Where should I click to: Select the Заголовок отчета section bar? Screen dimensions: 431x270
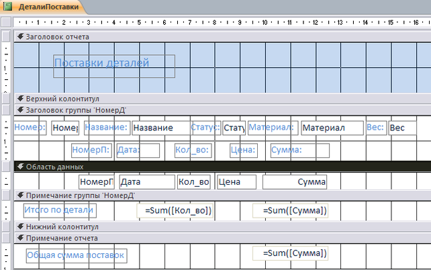(x=222, y=37)
